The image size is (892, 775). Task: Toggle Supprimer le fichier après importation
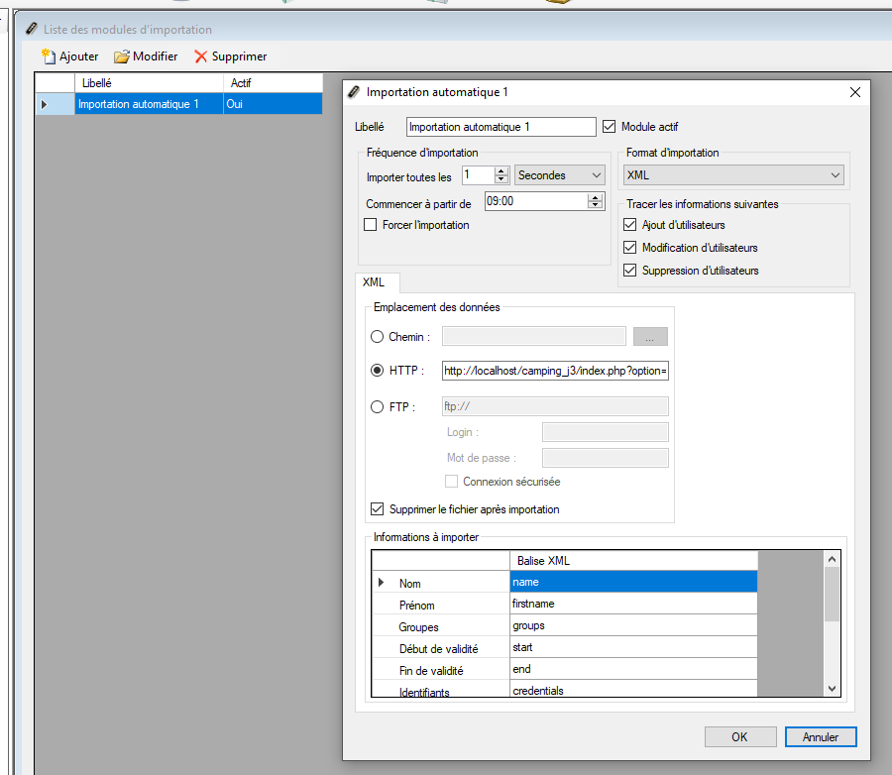click(x=377, y=509)
